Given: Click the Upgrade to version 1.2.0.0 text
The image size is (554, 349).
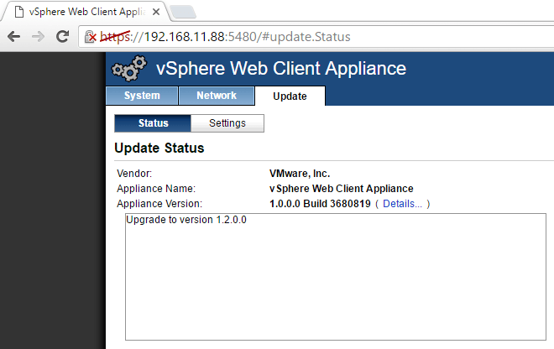Looking at the screenshot, I should coord(186,220).
